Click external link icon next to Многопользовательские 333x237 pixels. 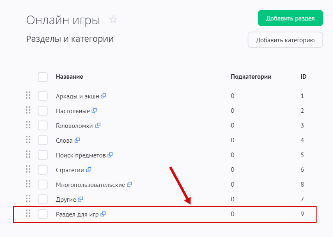point(129,185)
